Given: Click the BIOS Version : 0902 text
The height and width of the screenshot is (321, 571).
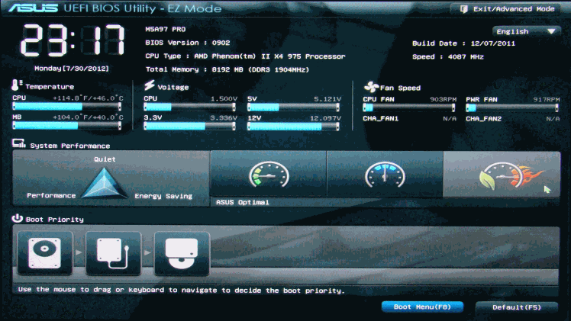Looking at the screenshot, I should [188, 43].
